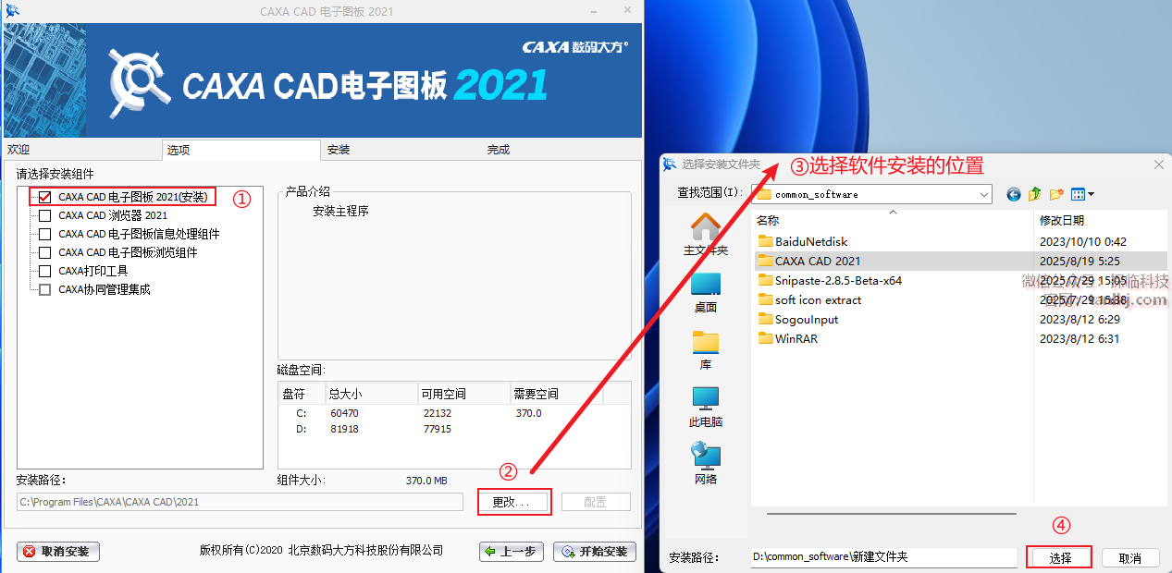1172x573 pixels.
Task: Select the 选项 tab
Action: point(241,150)
